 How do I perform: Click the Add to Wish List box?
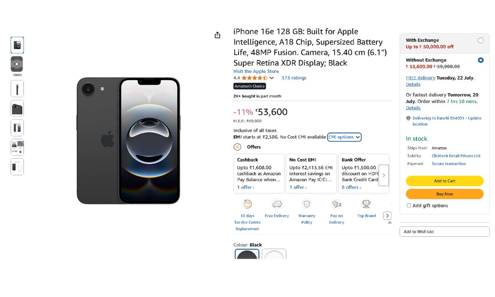click(444, 232)
